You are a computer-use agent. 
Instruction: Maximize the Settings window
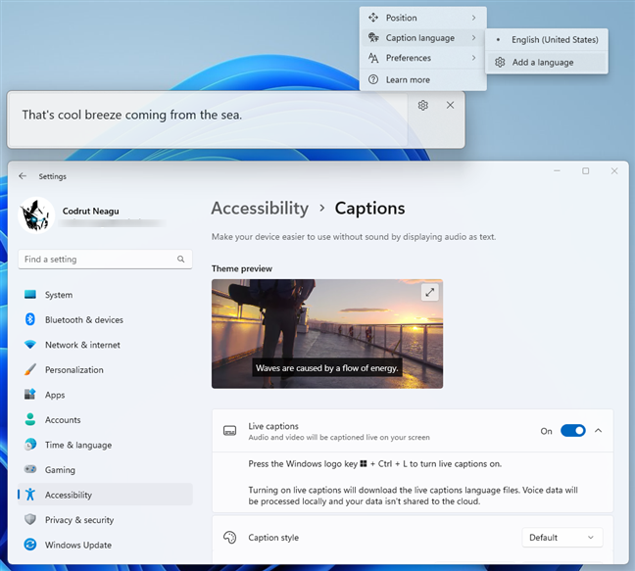click(x=586, y=171)
